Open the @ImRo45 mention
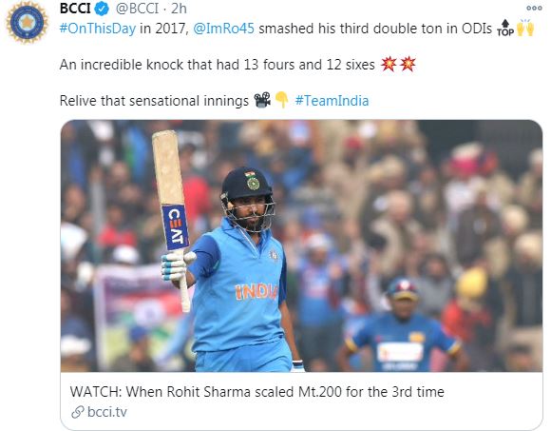Viewport: 551px width, 431px height. coord(223,29)
